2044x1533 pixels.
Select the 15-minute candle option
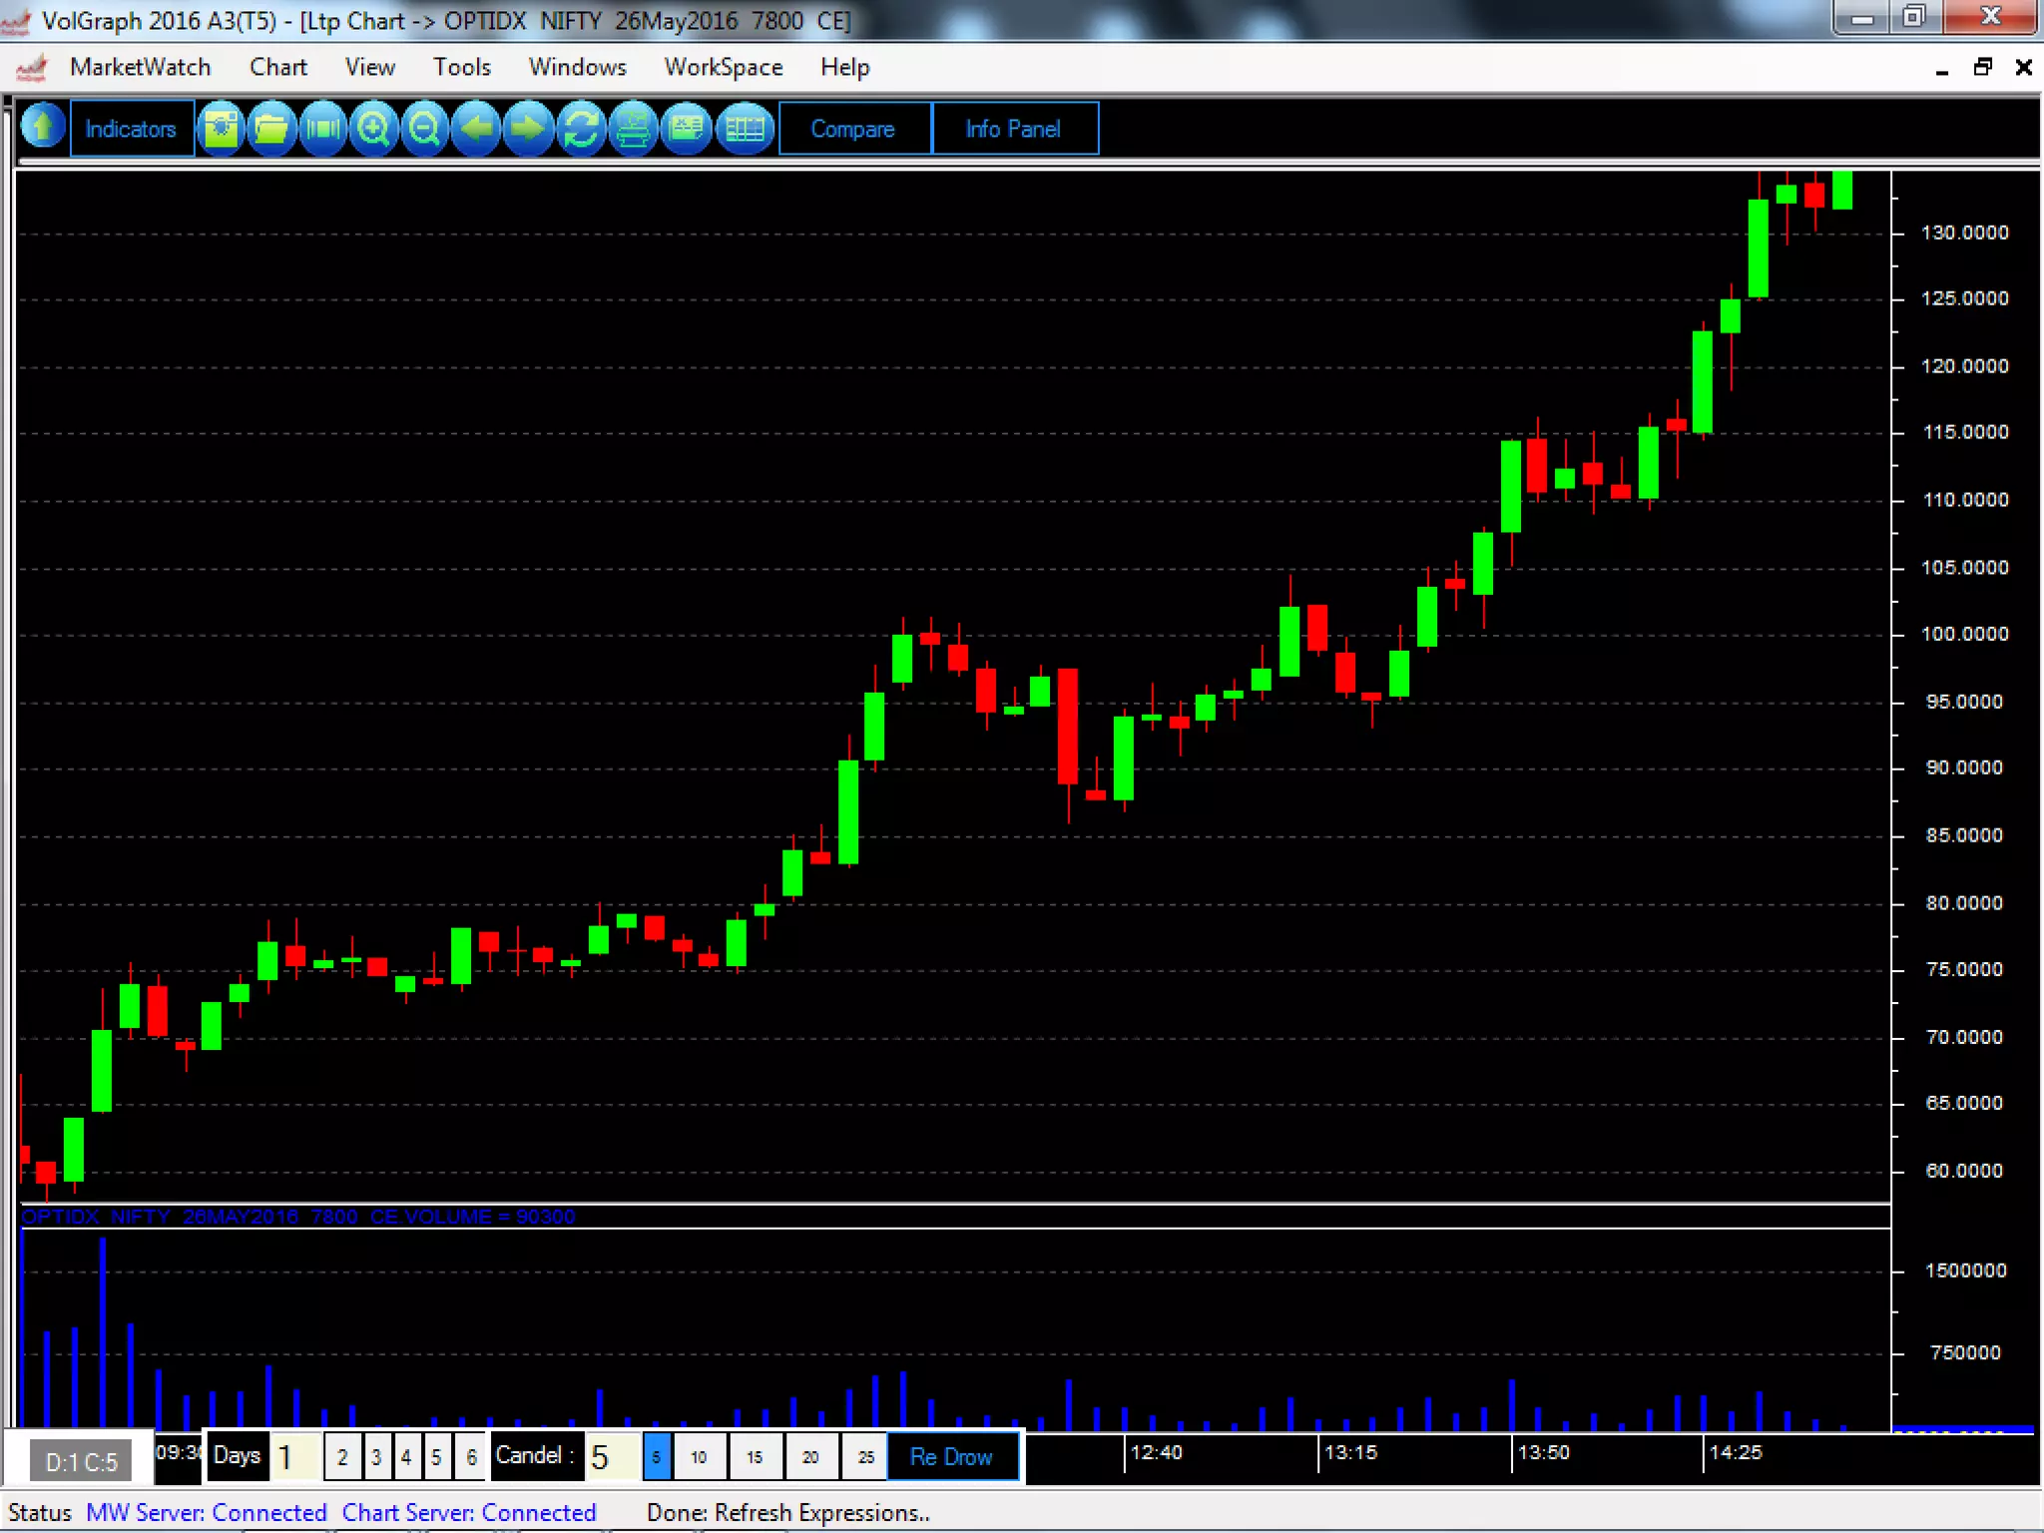click(x=755, y=1457)
